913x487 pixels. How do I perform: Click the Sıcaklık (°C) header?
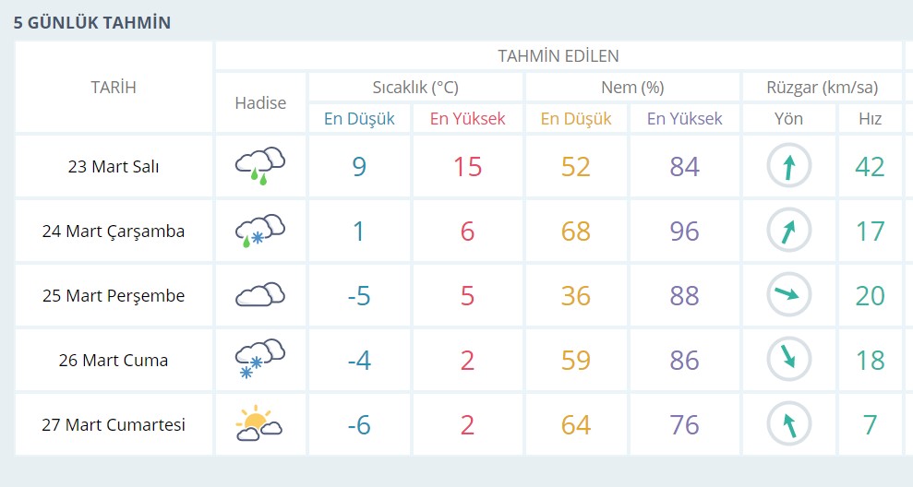pos(415,88)
